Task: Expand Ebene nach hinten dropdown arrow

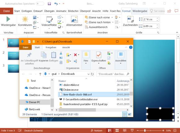Action: [x=113, y=22]
